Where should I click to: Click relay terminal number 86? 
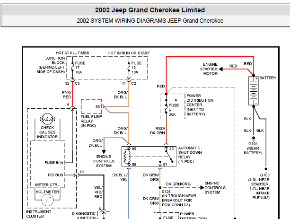pos(134,164)
